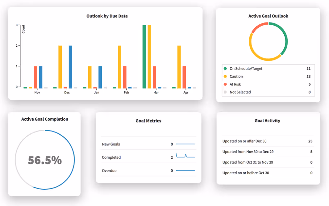Click the Goal Metrics title
Screen dimensions: 329x206
click(148, 121)
